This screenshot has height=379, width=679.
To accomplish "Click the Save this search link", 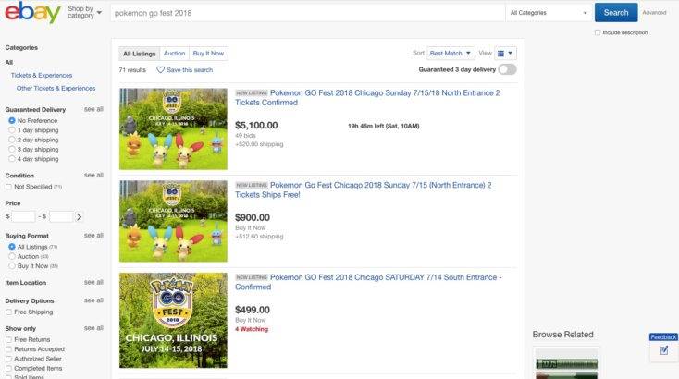I will click(190, 69).
